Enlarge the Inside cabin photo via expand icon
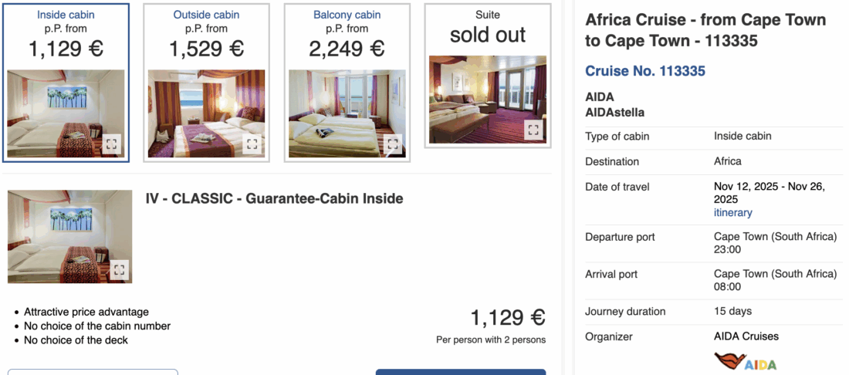 [x=112, y=144]
